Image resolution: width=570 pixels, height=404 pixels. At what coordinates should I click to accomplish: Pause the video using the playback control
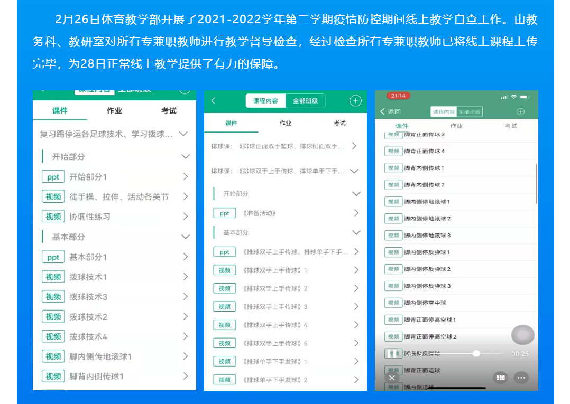(392, 353)
